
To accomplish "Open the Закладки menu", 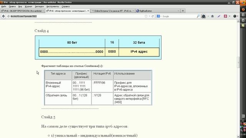I will click(39, 7).
